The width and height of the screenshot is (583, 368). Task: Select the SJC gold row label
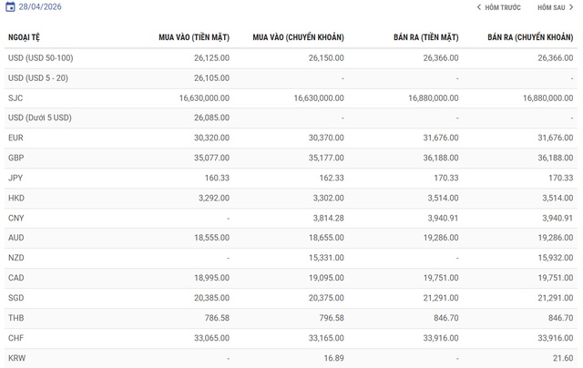15,97
